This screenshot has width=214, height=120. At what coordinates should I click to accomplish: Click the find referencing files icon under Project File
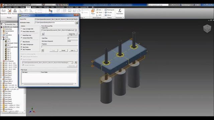(43, 34)
